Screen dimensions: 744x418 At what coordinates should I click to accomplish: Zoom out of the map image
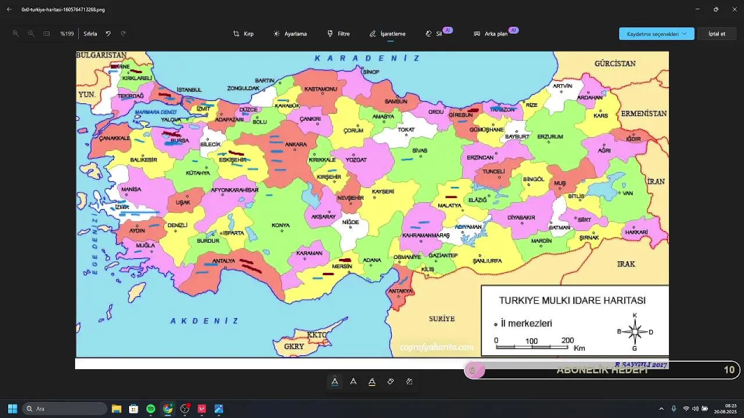pos(31,34)
